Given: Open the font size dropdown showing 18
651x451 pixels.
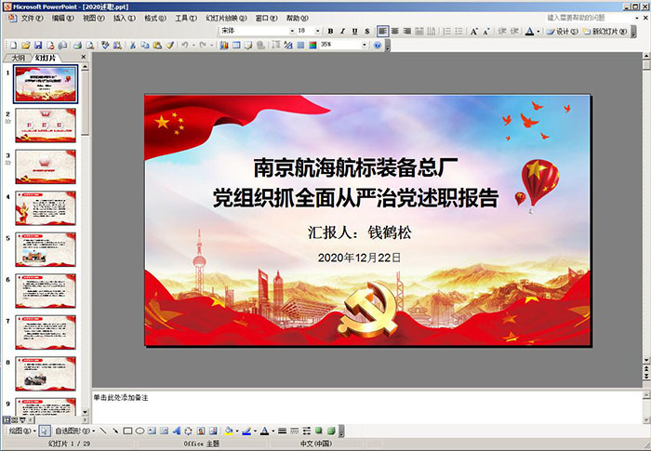Looking at the screenshot, I should (318, 31).
